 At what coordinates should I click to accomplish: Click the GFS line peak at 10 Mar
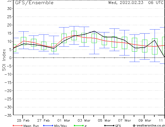click(x=155, y=40)
